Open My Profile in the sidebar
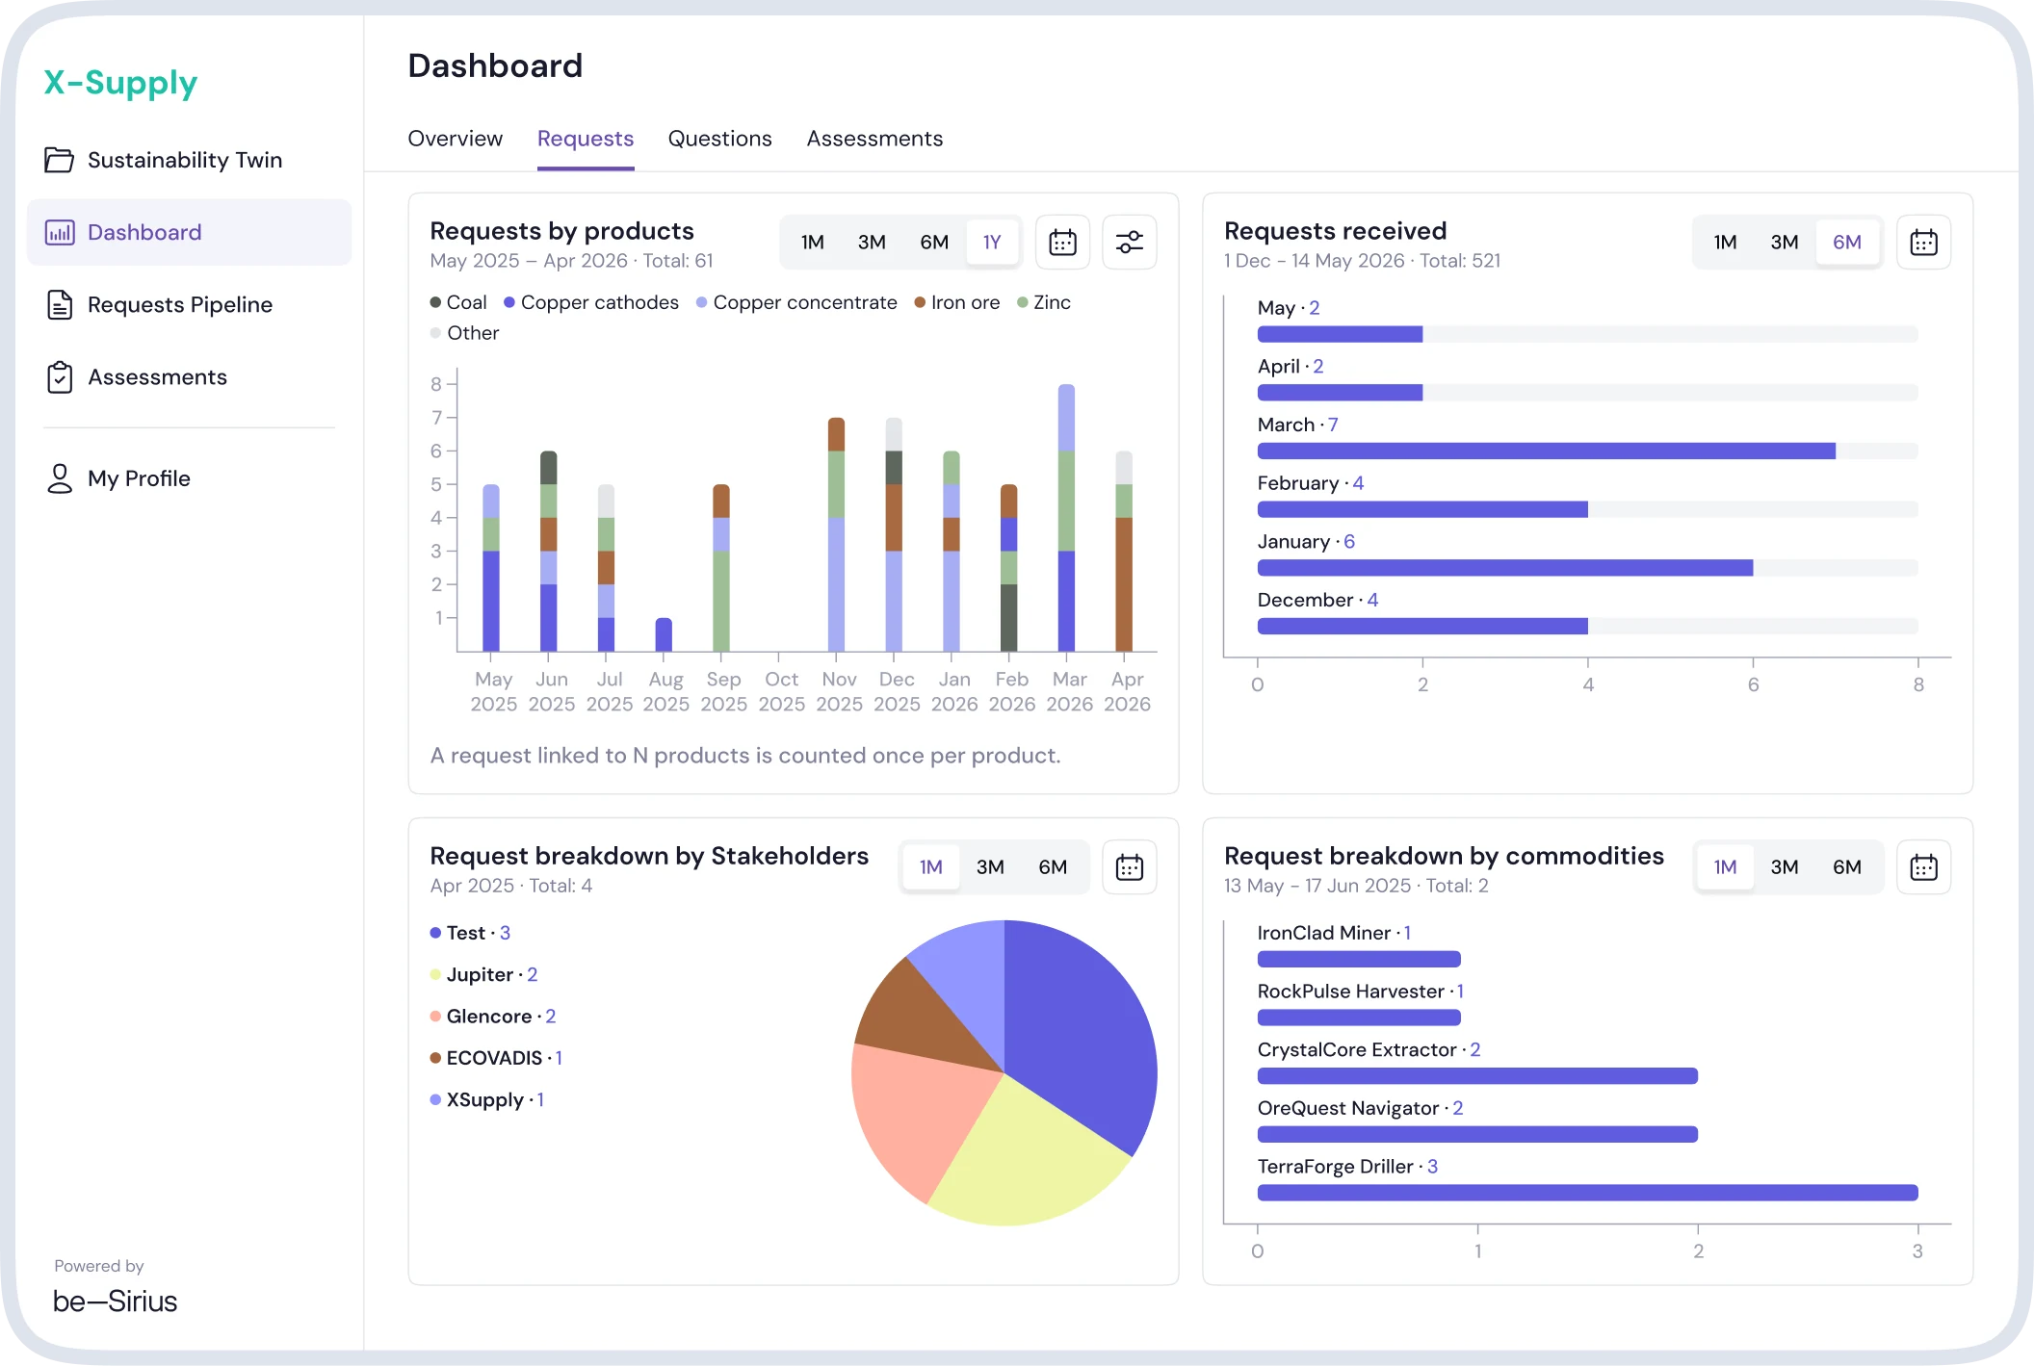 pyautogui.click(x=189, y=478)
